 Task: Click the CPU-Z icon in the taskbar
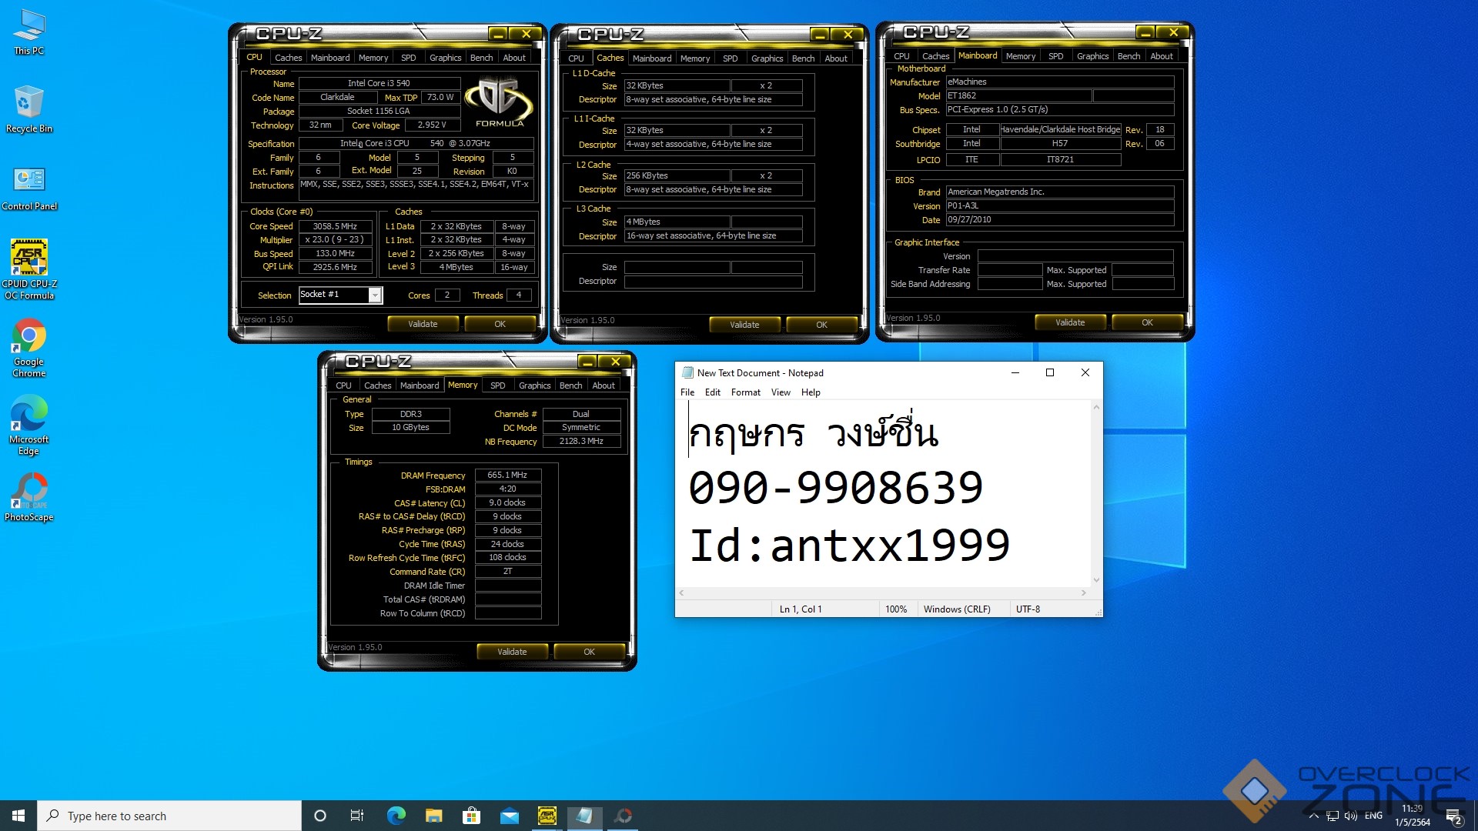(x=547, y=816)
